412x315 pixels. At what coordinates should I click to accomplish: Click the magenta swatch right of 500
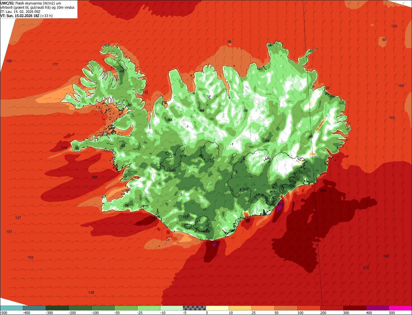pos(400,308)
